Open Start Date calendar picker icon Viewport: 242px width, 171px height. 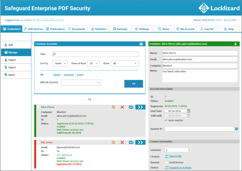click(188, 111)
